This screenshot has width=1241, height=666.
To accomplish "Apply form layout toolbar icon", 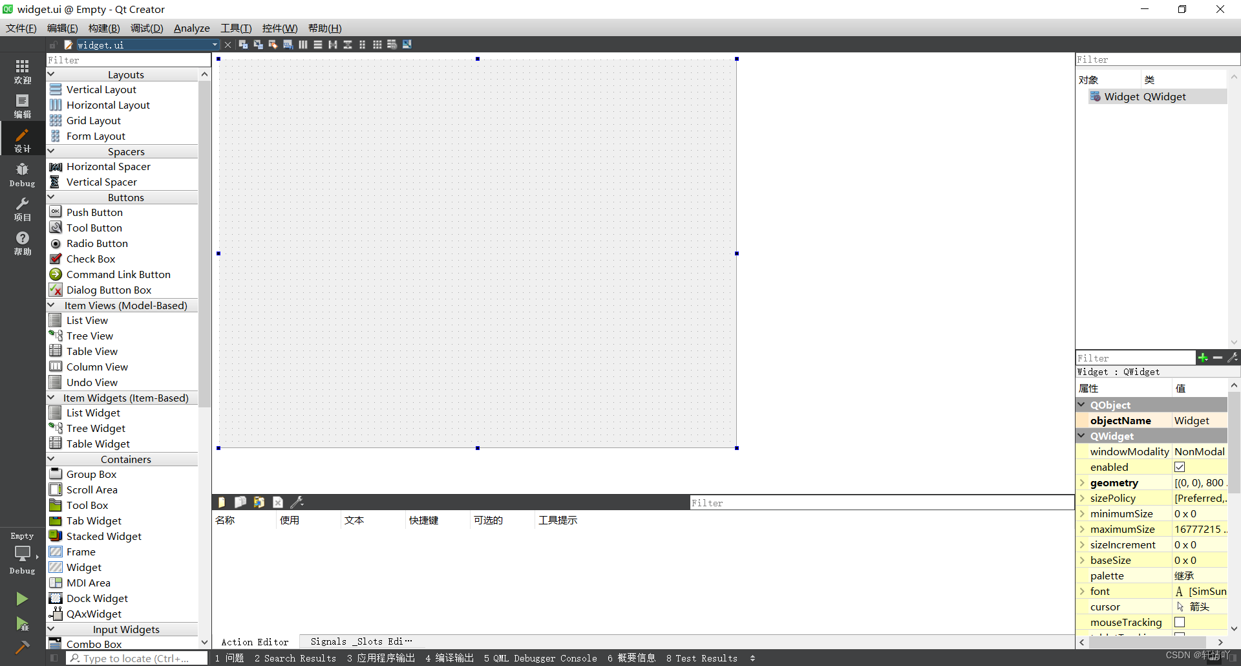I will coord(362,45).
